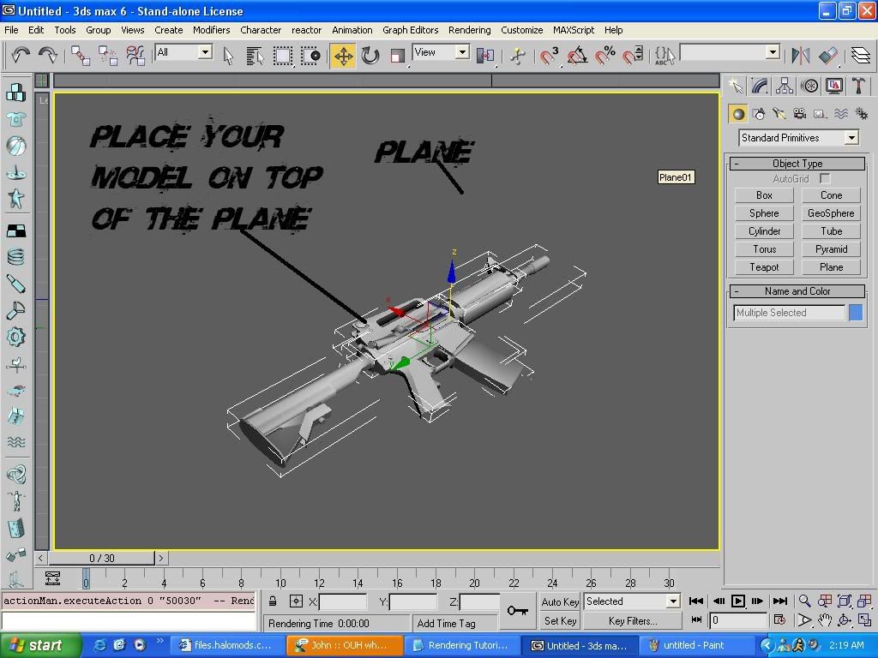The image size is (878, 658).
Task: Switch to the Motion command panel tab
Action: click(809, 86)
